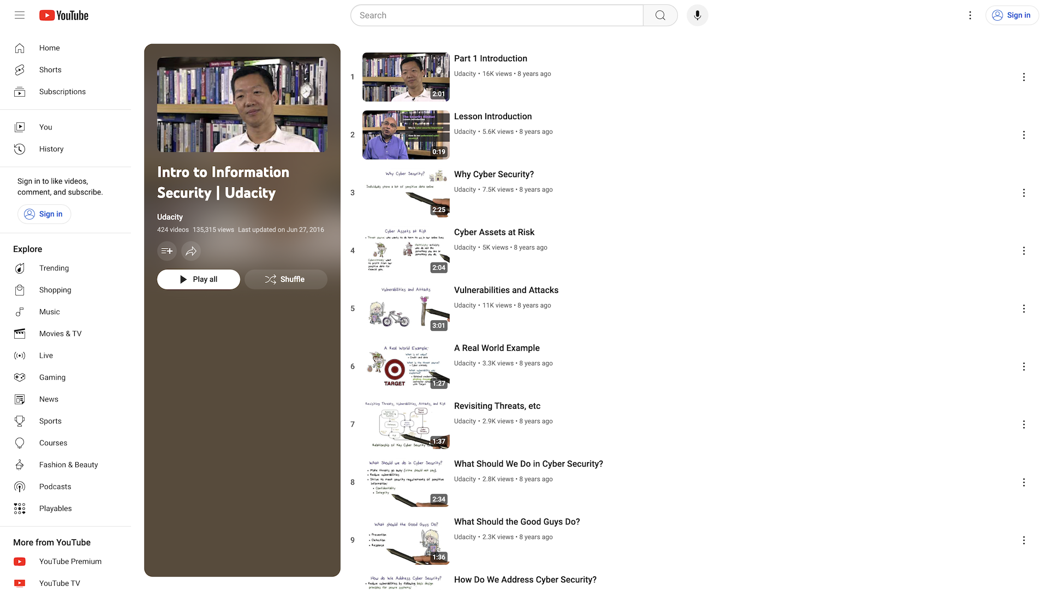
Task: Open action menu for Revisiting Threats, etc
Action: point(1024,424)
